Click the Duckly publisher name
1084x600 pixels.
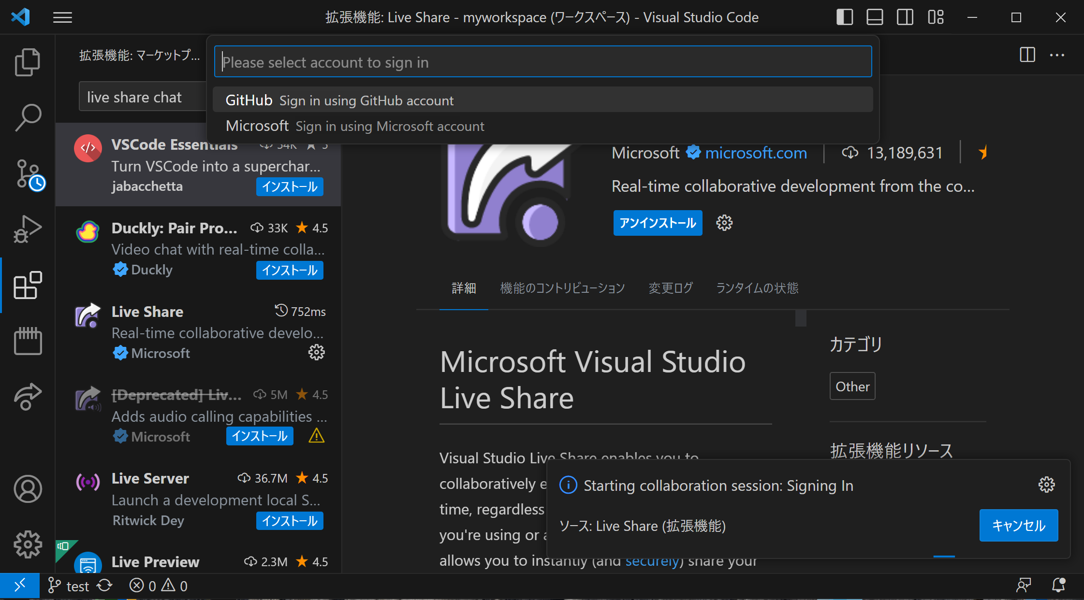(151, 270)
